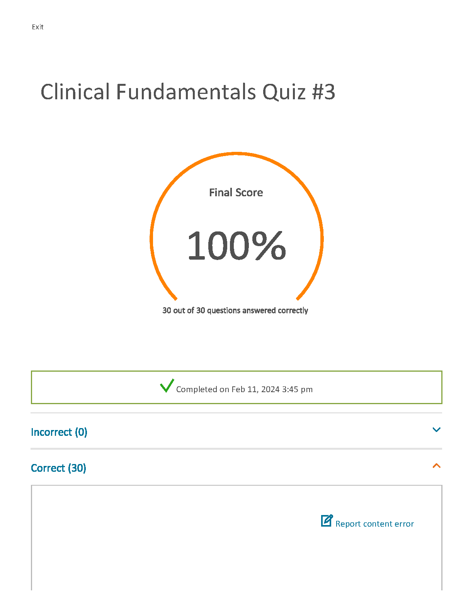
Task: Open the Report content error pencil icon
Action: pos(327,520)
